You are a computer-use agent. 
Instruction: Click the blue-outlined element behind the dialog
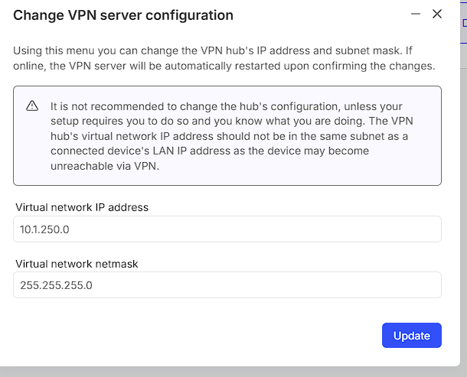464,23
